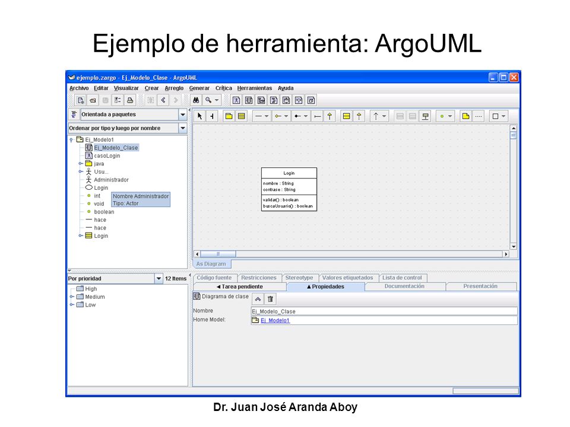The height and width of the screenshot is (427, 570).
Task: Click the New project toolbar icon
Action: click(80, 100)
